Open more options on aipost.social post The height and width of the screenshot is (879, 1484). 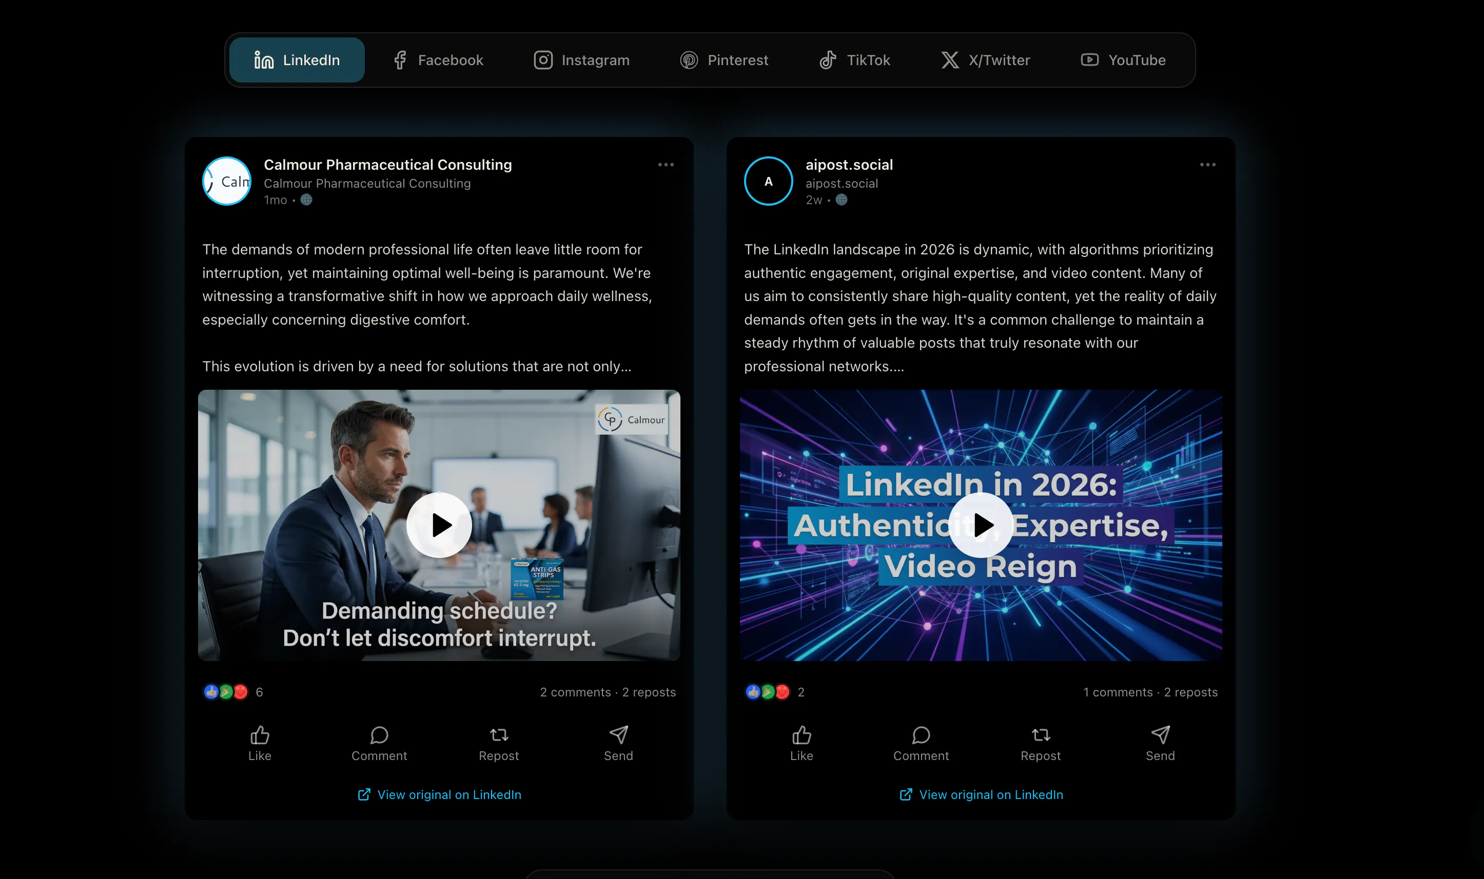click(x=1207, y=165)
